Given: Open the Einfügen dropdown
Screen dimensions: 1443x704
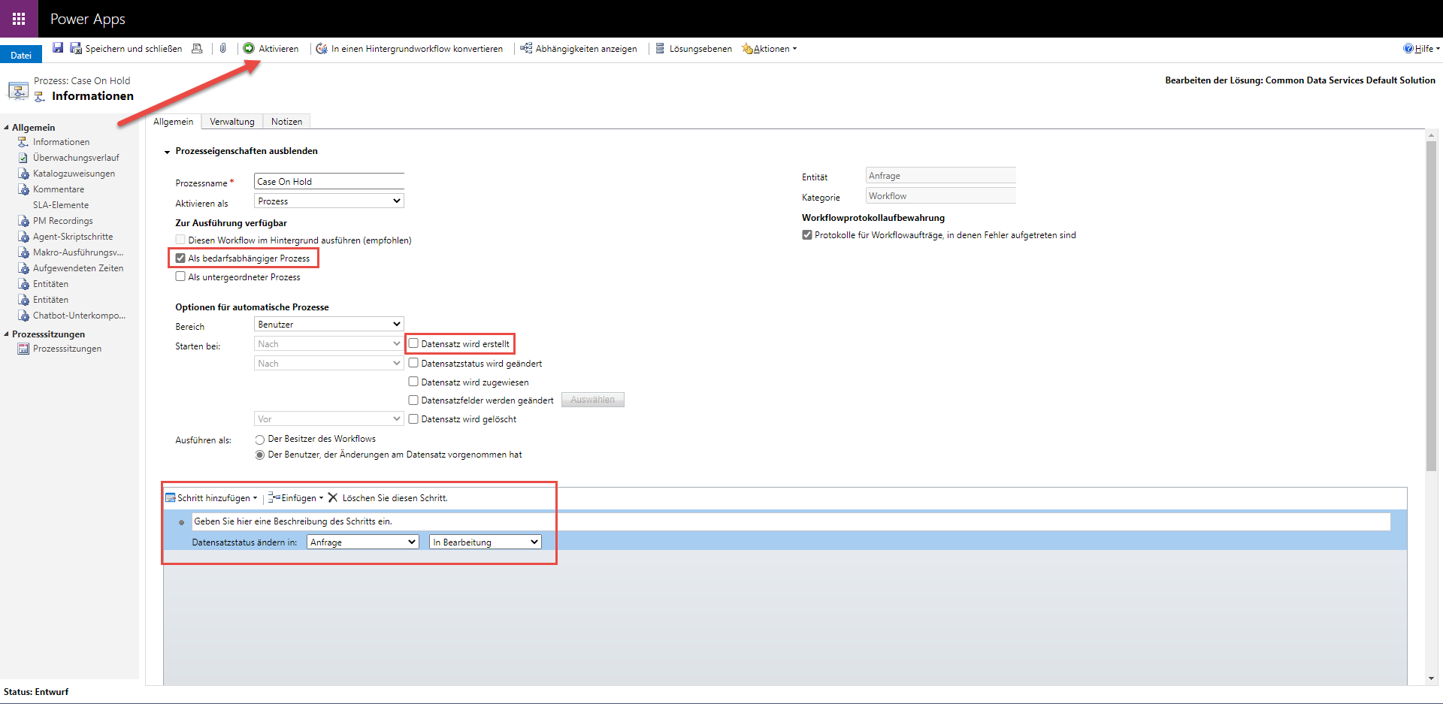Looking at the screenshot, I should (x=296, y=498).
